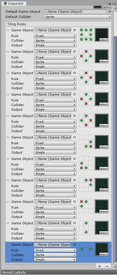This screenshot has width=117, height=275.
Task: Open the Output dropdown in the seventh tiling rule
Action: pyautogui.click(x=55, y=174)
